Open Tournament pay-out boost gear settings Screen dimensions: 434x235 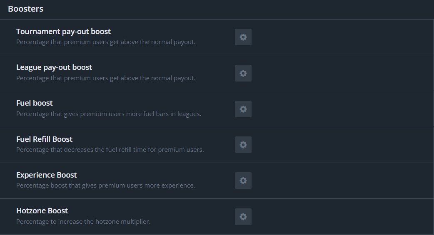coord(243,37)
